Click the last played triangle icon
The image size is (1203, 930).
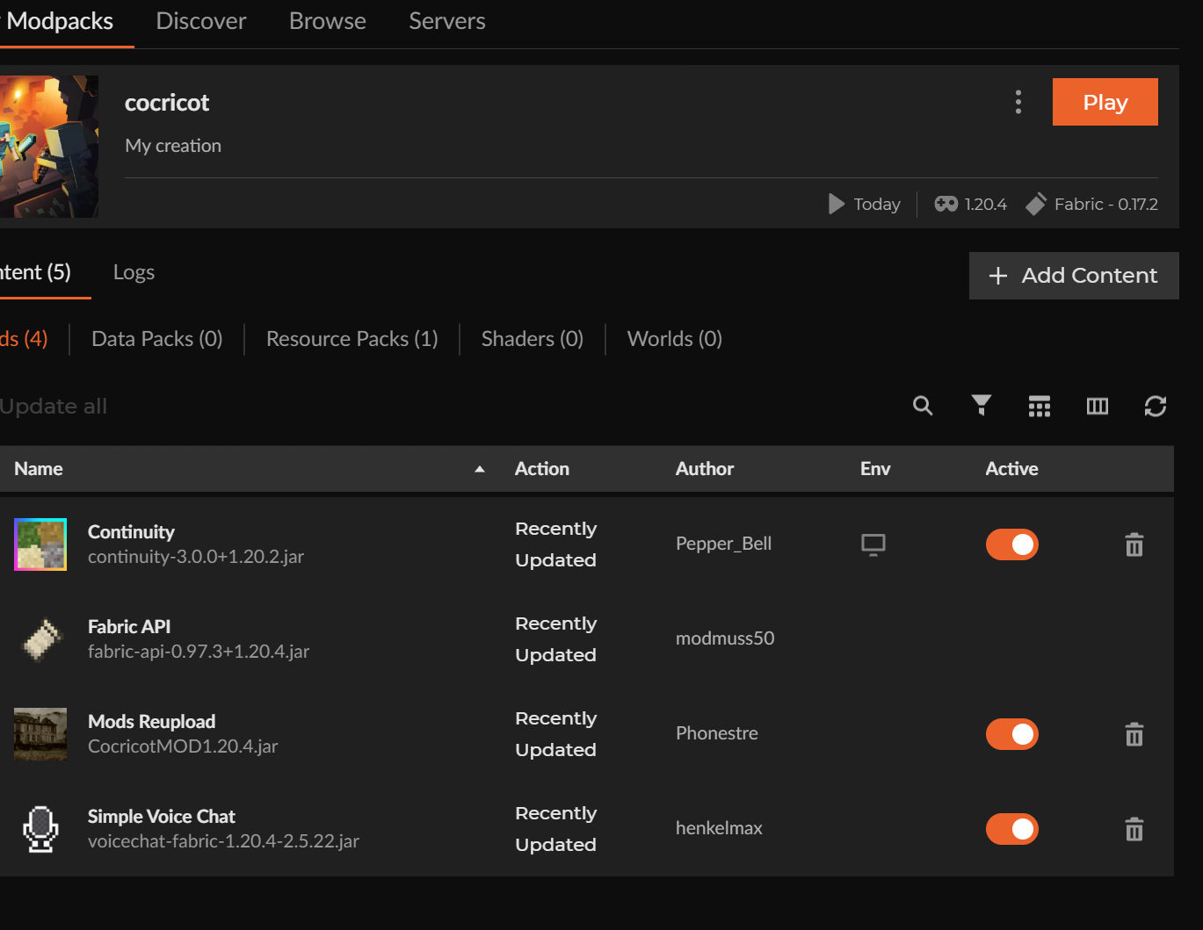[x=836, y=204]
